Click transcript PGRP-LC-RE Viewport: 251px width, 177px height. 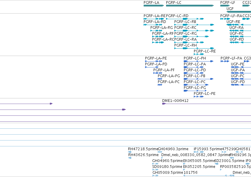[x=199, y=54]
